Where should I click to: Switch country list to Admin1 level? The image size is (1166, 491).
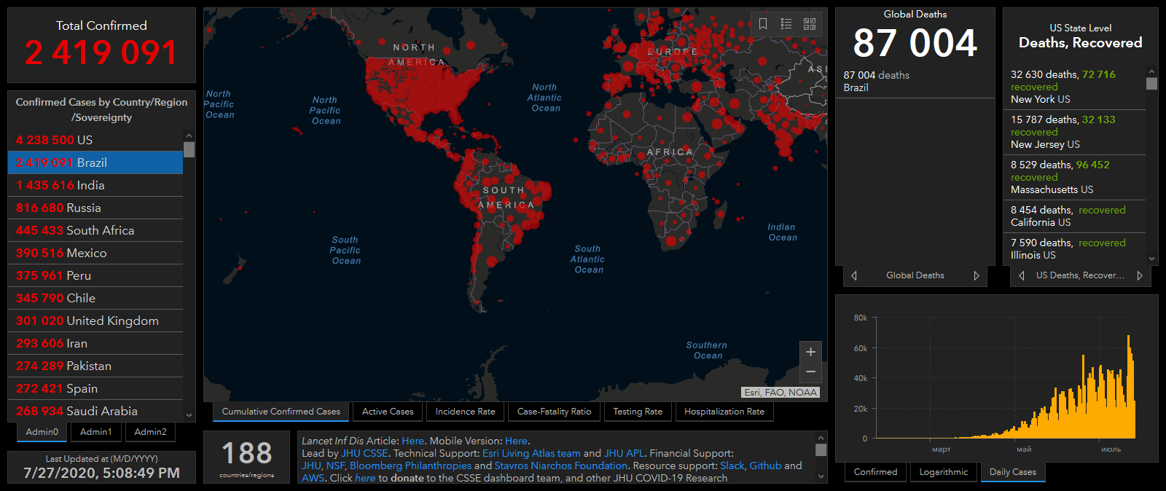click(96, 432)
